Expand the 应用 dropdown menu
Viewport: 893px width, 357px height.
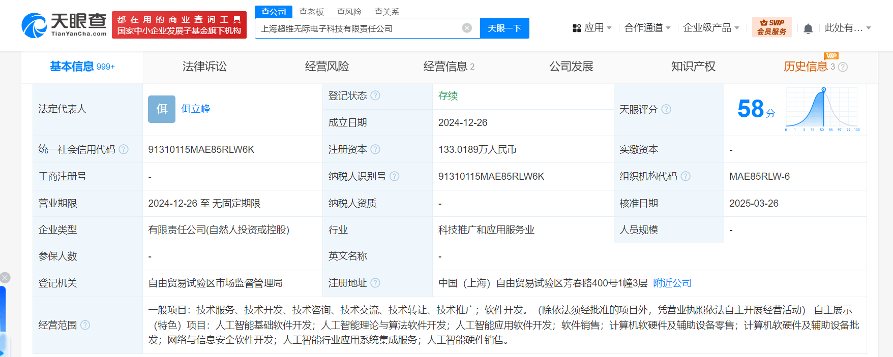coord(592,28)
